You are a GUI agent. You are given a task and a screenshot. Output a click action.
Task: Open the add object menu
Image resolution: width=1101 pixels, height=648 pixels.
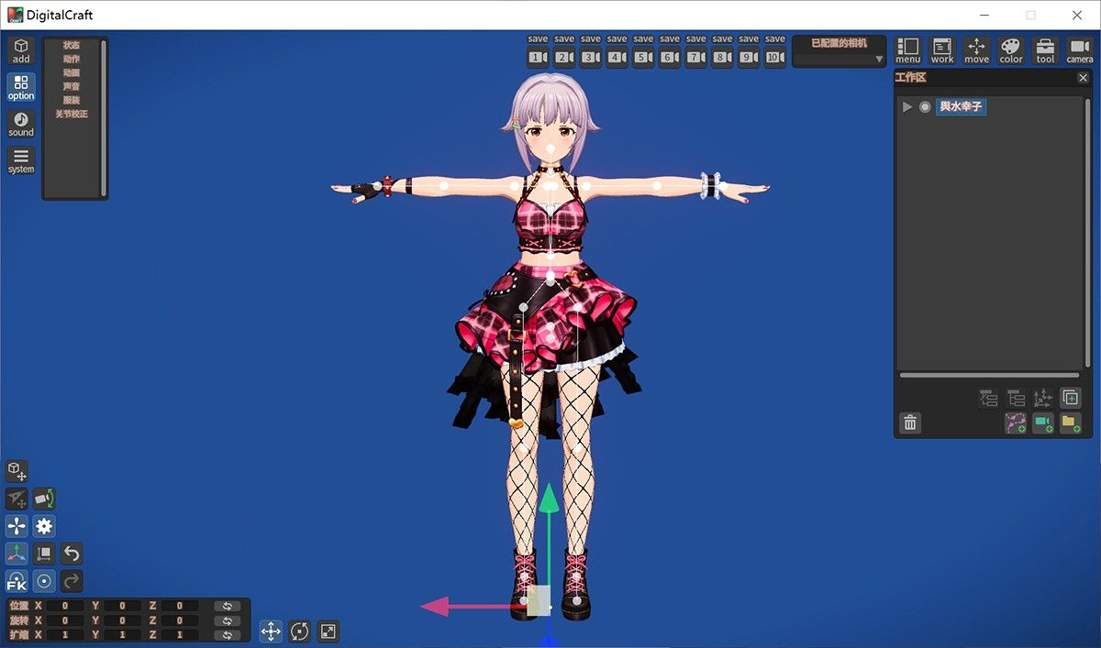[21, 51]
